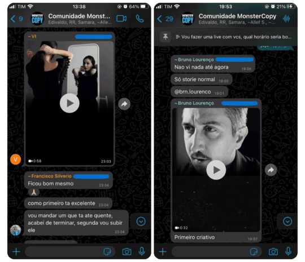The image size is (305, 262).
Task: Jump to latest messages in left chat
Action: (x=141, y=221)
